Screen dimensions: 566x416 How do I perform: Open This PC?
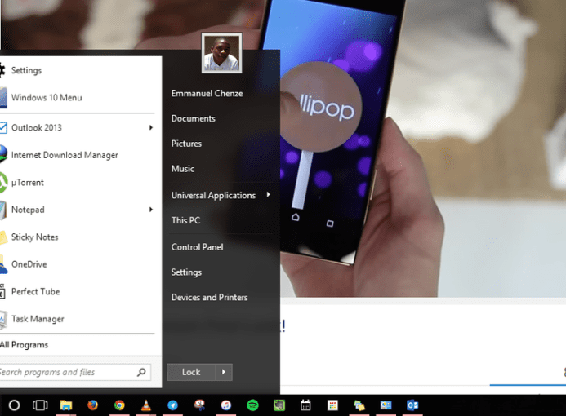point(185,220)
